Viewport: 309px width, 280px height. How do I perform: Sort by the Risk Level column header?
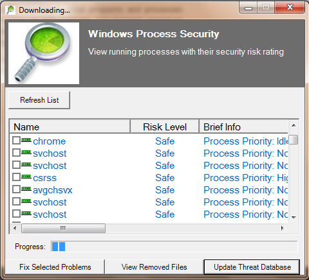165,127
